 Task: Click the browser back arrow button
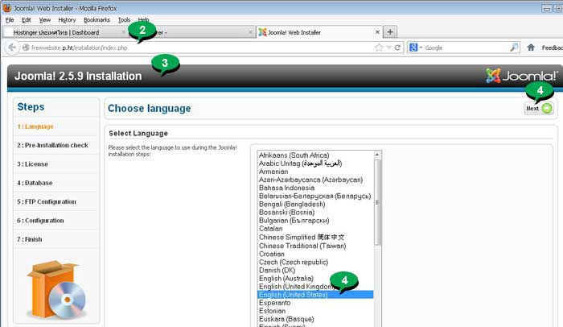coord(12,48)
